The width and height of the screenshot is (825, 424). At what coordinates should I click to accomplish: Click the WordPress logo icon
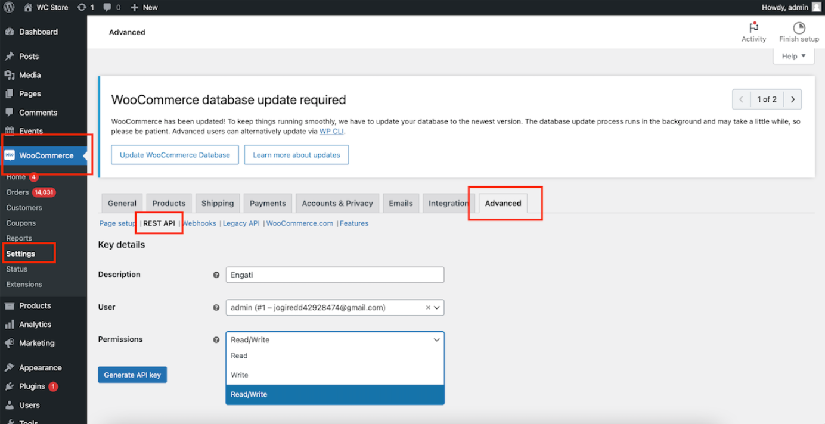[x=9, y=8]
